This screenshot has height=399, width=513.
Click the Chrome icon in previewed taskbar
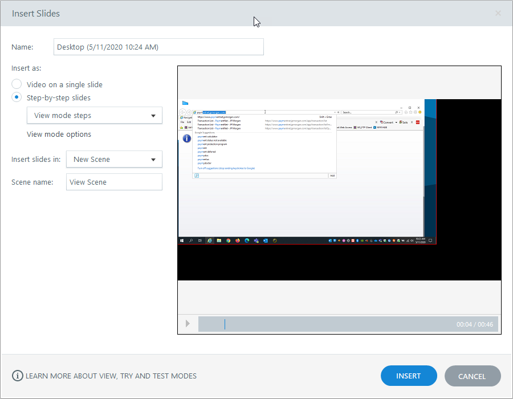pos(228,241)
